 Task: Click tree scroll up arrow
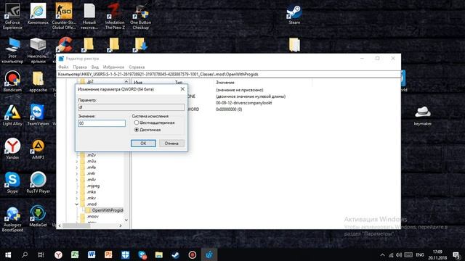tap(126, 81)
